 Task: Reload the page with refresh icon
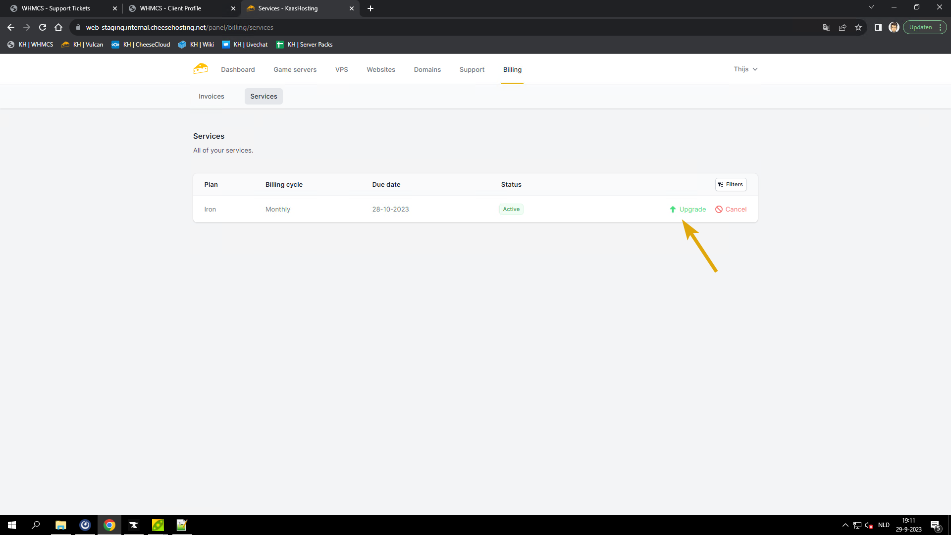point(43,27)
